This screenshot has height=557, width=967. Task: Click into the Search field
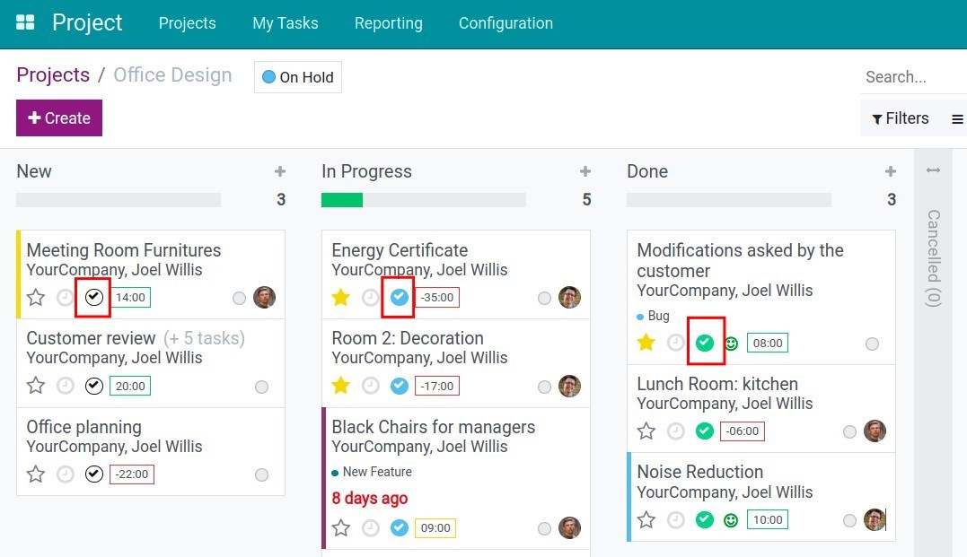click(911, 77)
